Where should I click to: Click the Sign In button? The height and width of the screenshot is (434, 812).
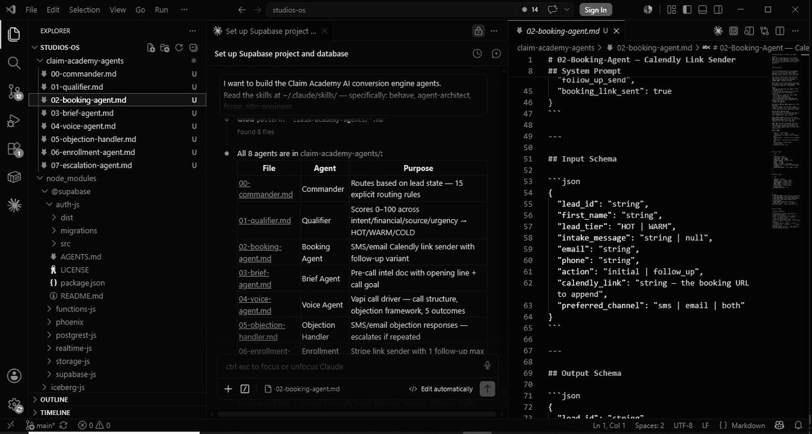595,9
